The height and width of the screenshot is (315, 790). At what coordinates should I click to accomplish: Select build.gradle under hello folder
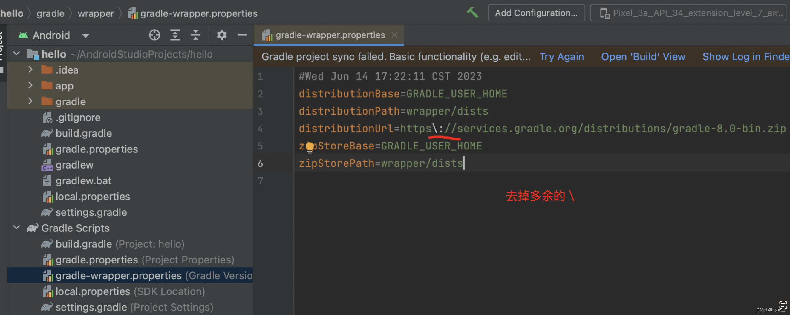(x=83, y=133)
